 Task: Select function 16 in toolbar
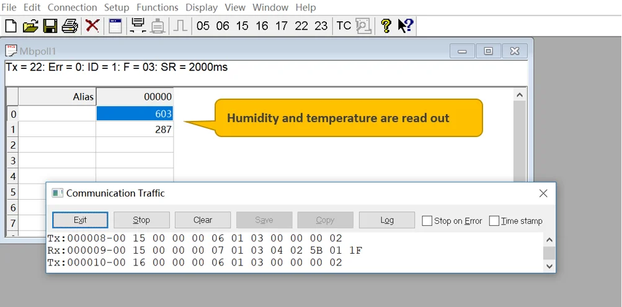coord(262,26)
